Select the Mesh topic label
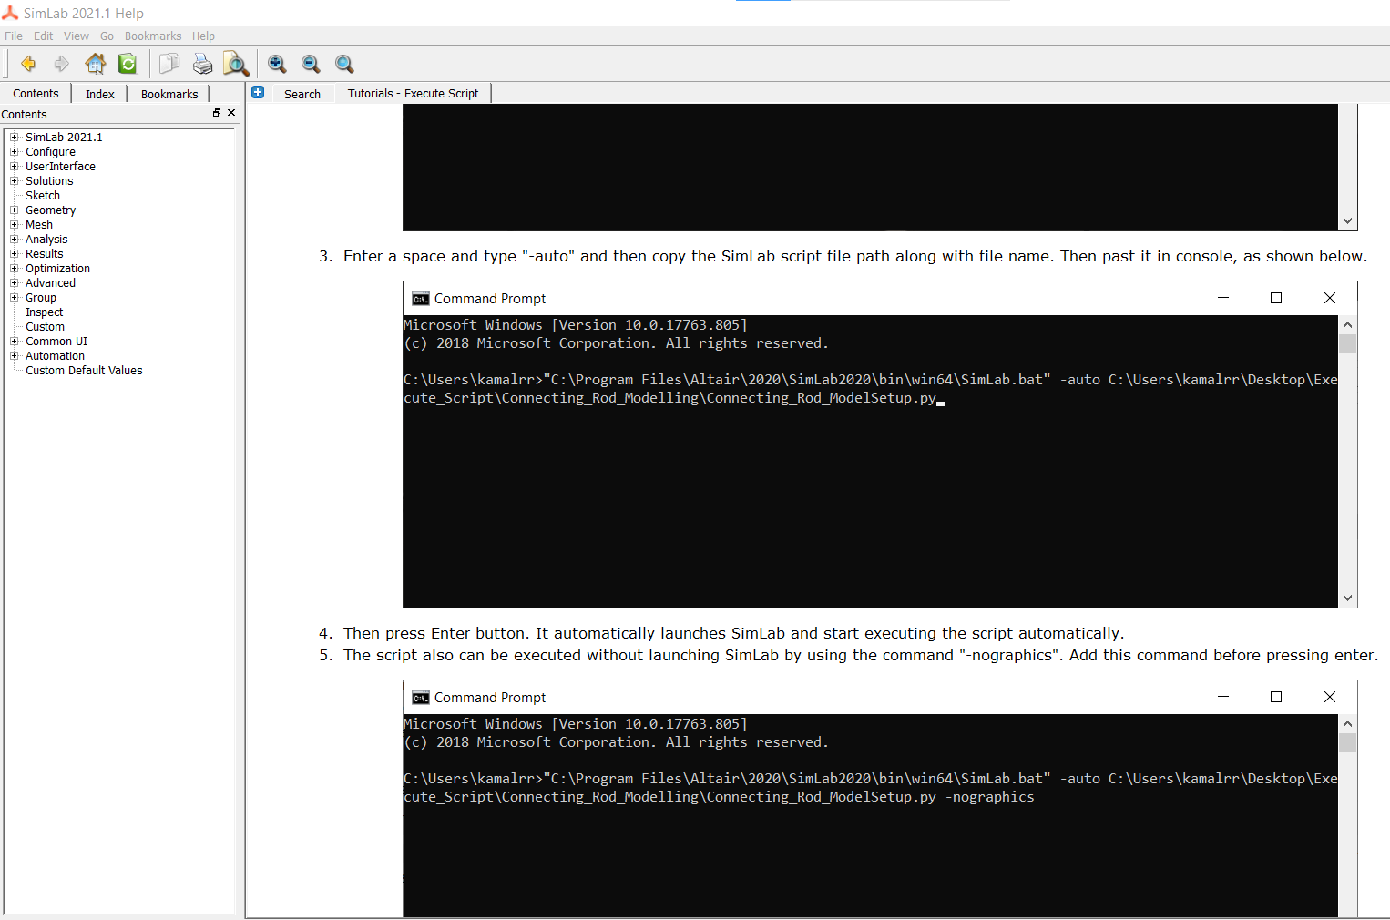This screenshot has width=1390, height=920. [39, 225]
